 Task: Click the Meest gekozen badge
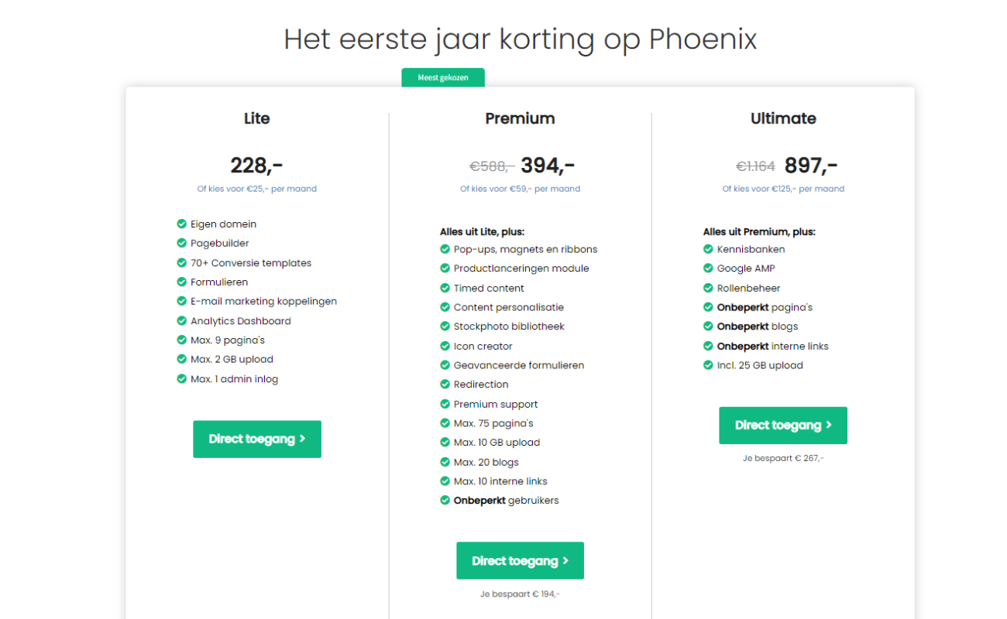443,77
